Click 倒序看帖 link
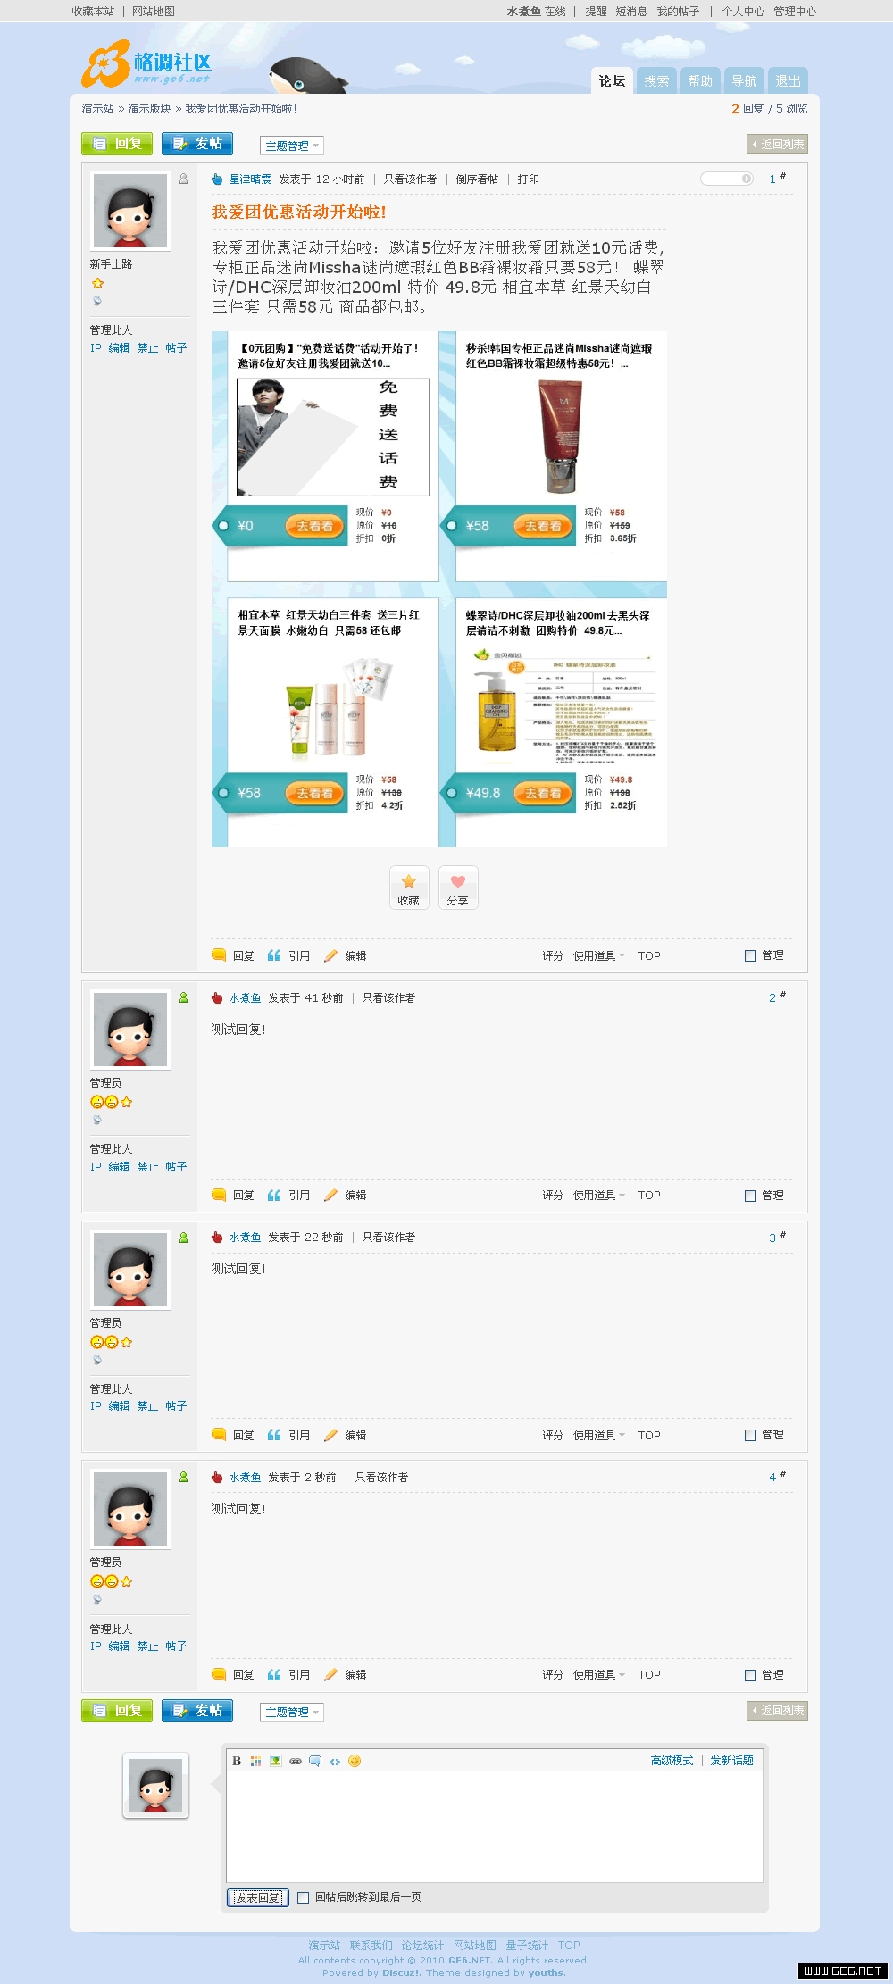893x1984 pixels. tap(477, 179)
